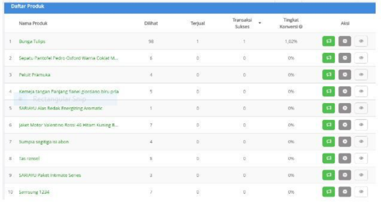Open gear settings for Sepatu Pantofel row
Viewport: 381px width, 223px height.
345,58
